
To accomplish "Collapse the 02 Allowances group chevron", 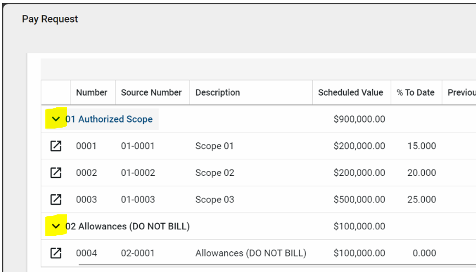I will [56, 227].
